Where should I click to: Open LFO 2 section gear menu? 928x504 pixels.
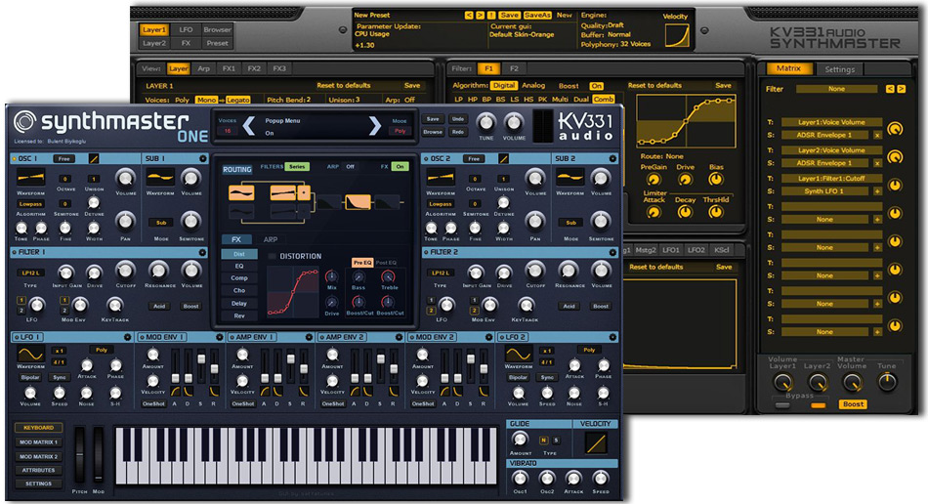(x=612, y=337)
